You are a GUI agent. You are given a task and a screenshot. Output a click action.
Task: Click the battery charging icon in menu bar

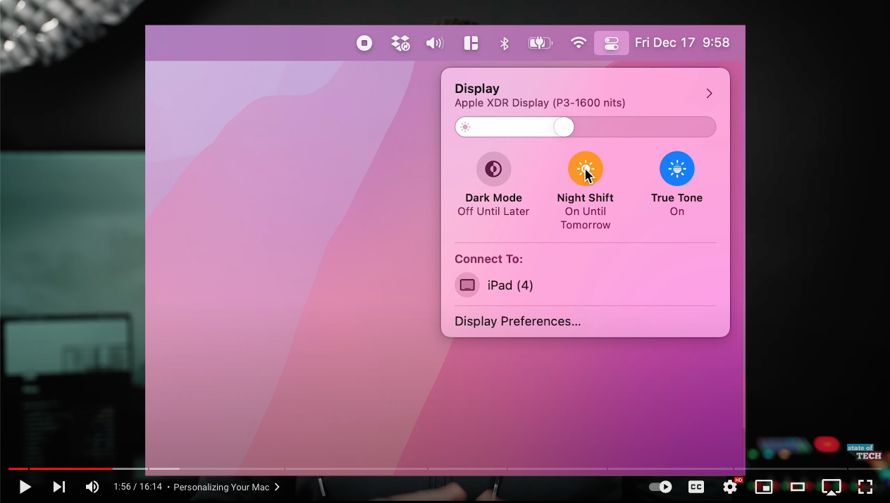[540, 44]
